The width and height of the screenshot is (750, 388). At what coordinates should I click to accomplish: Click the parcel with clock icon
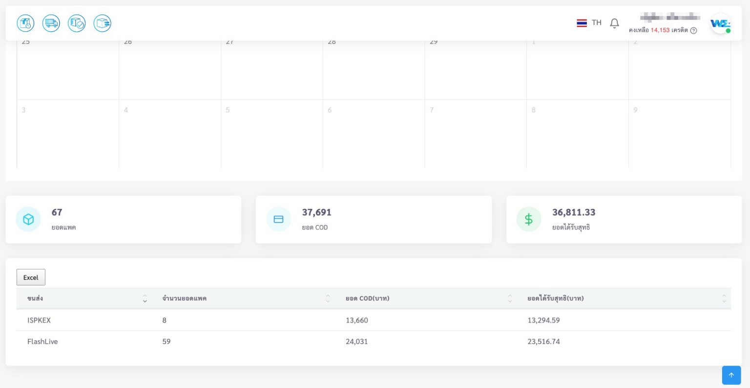25,23
